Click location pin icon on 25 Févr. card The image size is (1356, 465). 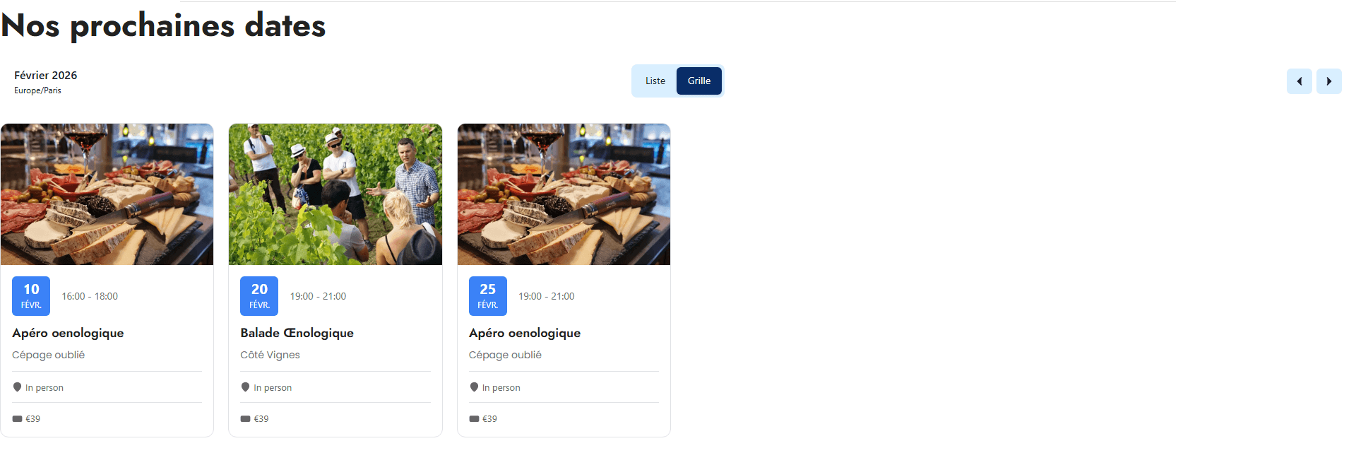(474, 387)
